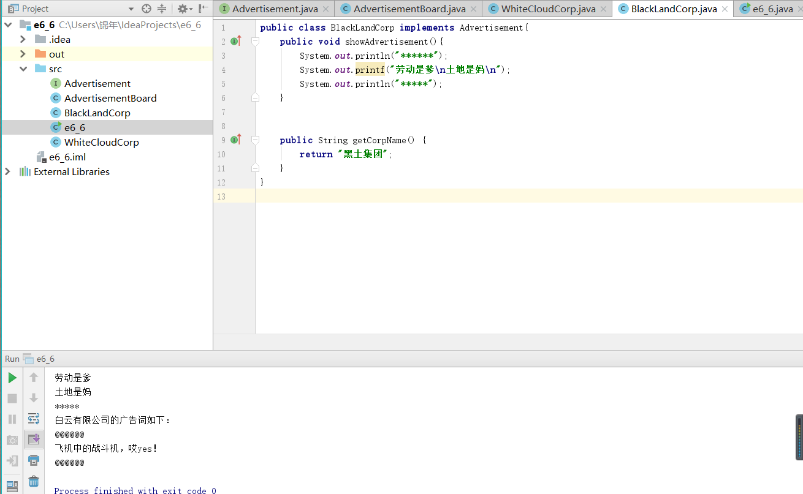The width and height of the screenshot is (803, 494).
Task: Click e6_6 run configuration icon in Run header
Action: pyautogui.click(x=28, y=359)
